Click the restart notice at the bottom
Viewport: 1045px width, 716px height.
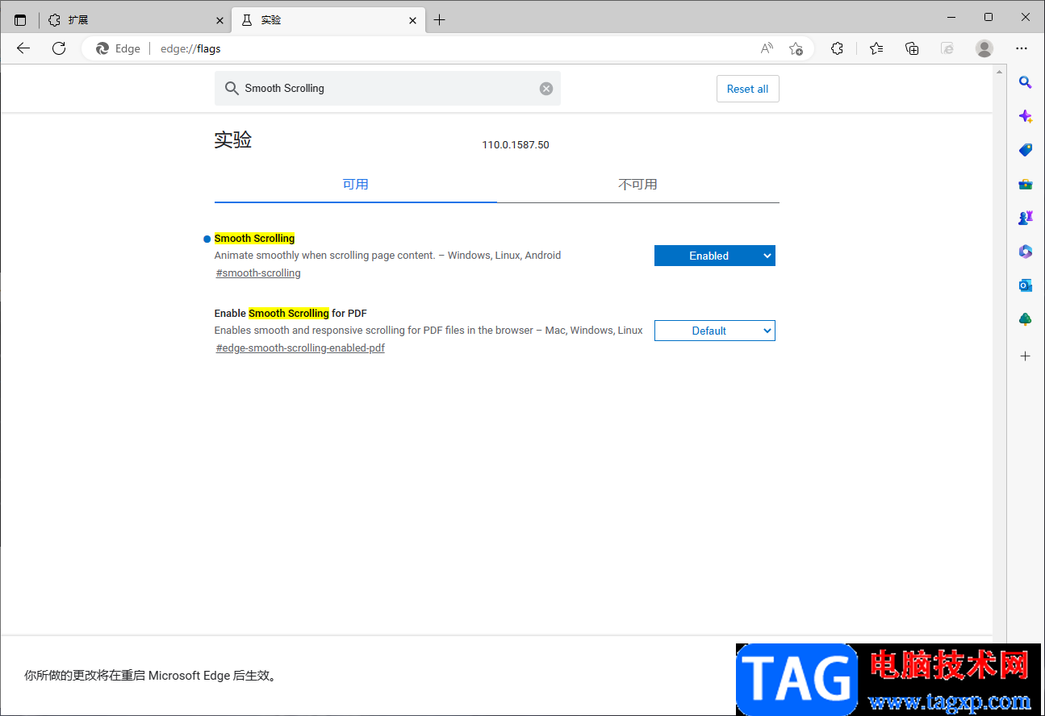(152, 676)
